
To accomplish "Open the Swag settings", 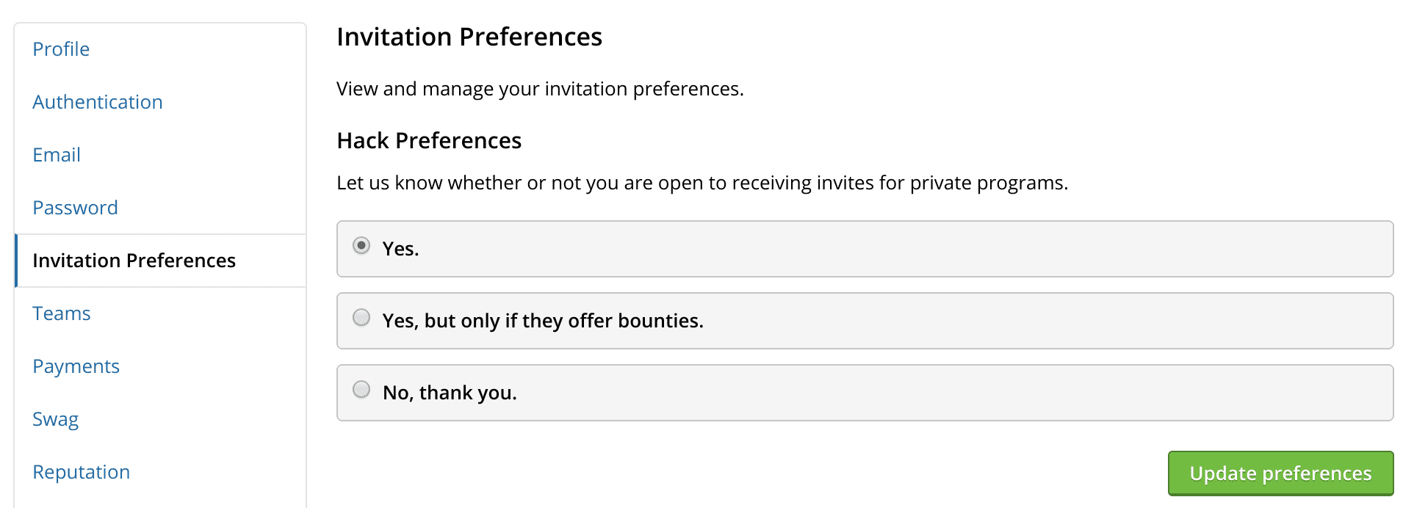I will click(55, 419).
